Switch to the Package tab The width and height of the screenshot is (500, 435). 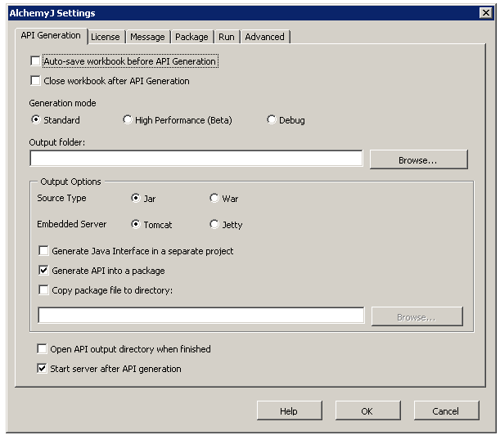(191, 37)
